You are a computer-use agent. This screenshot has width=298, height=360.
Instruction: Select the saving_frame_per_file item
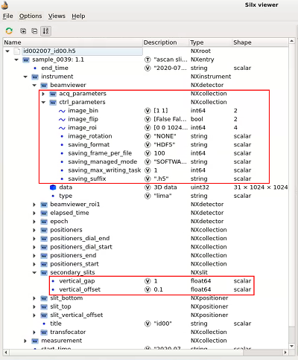(100, 153)
